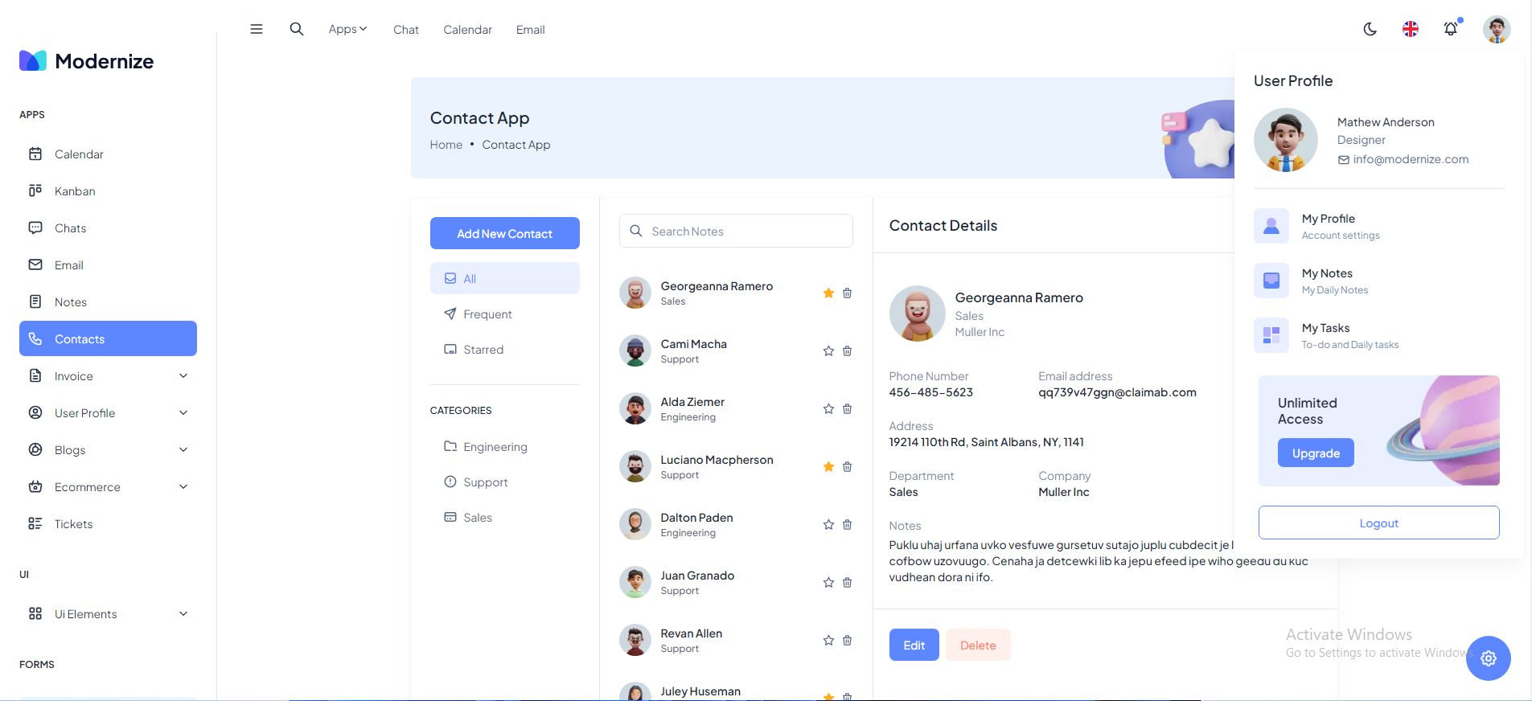The width and height of the screenshot is (1532, 701).
Task: Open the Apps dropdown in header
Action: click(x=347, y=29)
